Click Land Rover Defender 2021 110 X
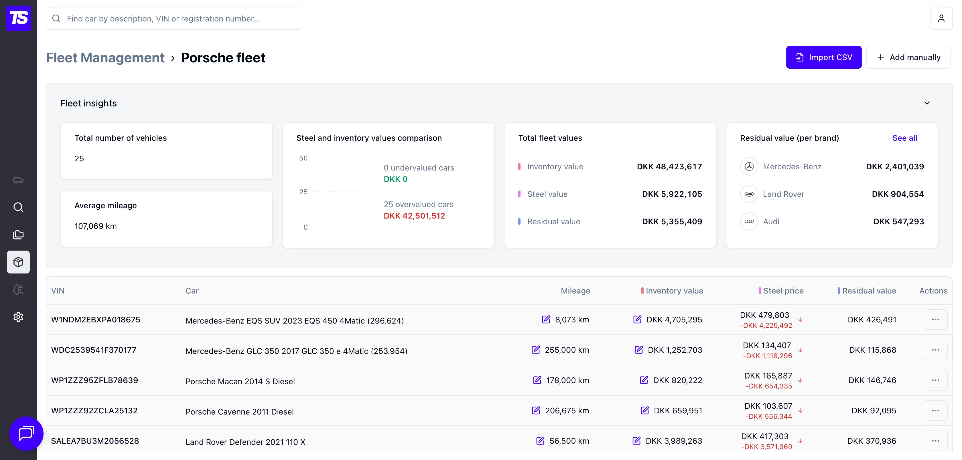 (x=245, y=442)
